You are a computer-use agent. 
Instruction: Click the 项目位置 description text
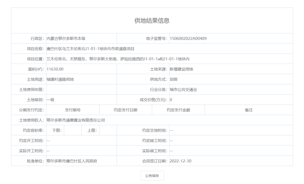tap(118, 59)
